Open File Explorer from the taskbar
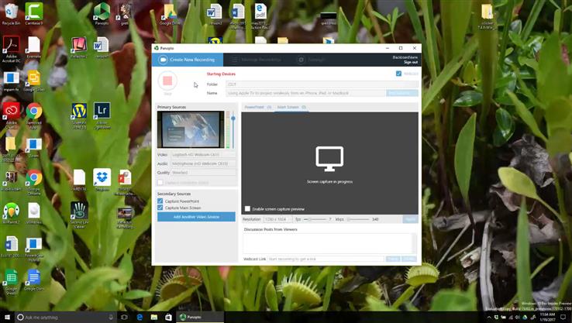The width and height of the screenshot is (572, 323). 154,317
